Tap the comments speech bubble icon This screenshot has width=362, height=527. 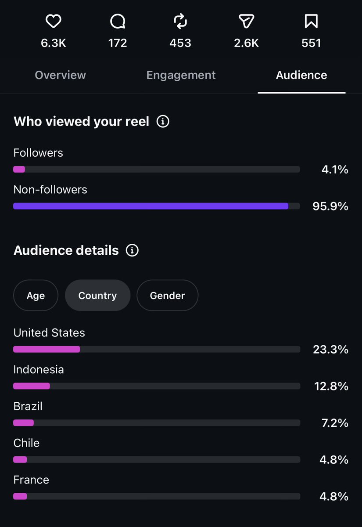(118, 21)
